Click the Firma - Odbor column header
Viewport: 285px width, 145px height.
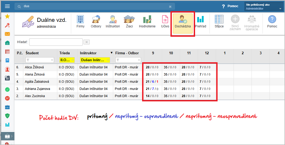click(x=127, y=53)
